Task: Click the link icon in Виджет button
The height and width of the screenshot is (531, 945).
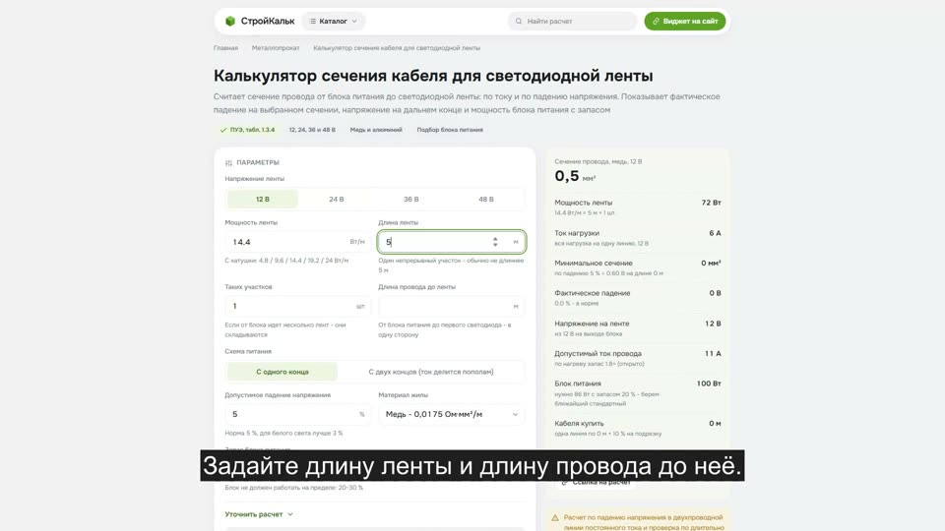Action: [x=656, y=21]
